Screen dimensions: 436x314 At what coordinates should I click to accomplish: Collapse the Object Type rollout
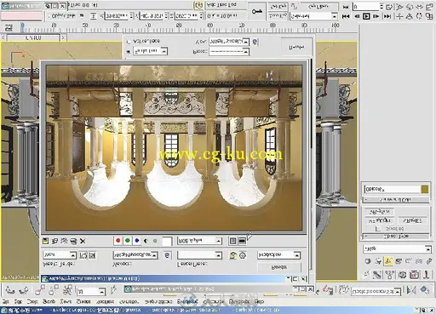[x=396, y=236]
